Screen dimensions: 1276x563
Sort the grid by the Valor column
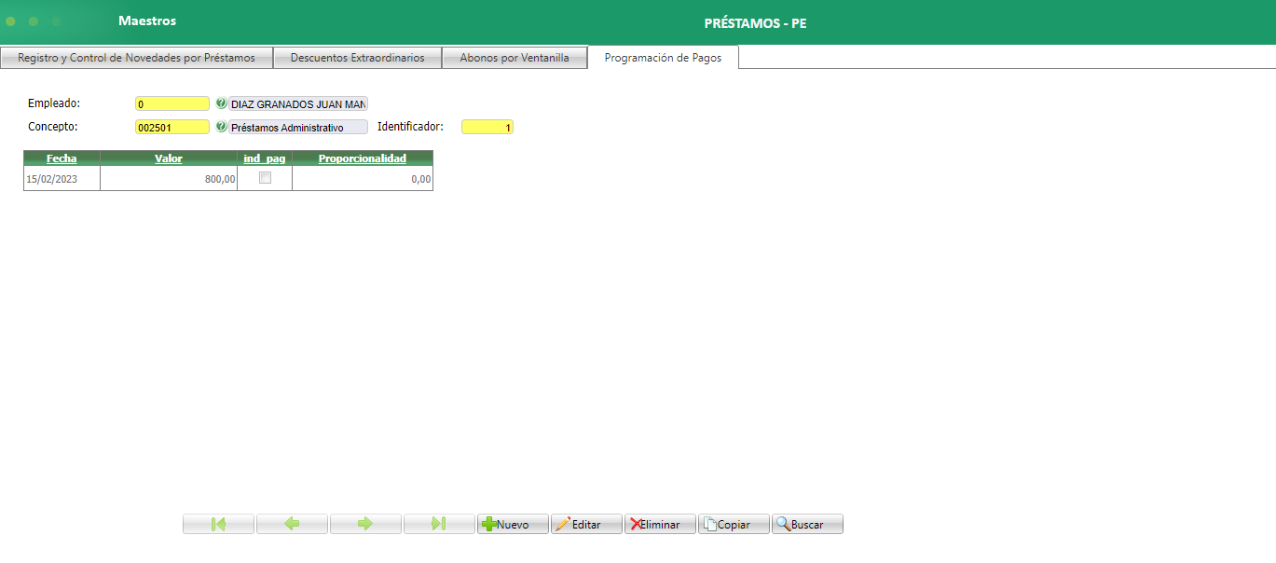click(x=169, y=158)
